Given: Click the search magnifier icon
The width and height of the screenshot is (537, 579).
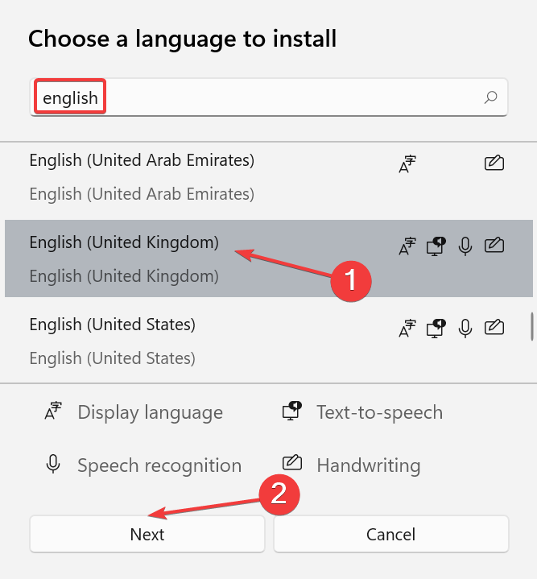Looking at the screenshot, I should (490, 98).
